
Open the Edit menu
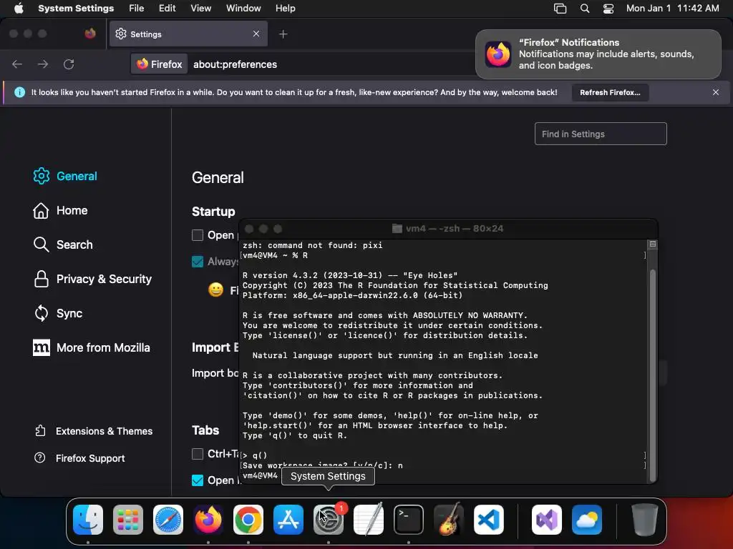(167, 9)
